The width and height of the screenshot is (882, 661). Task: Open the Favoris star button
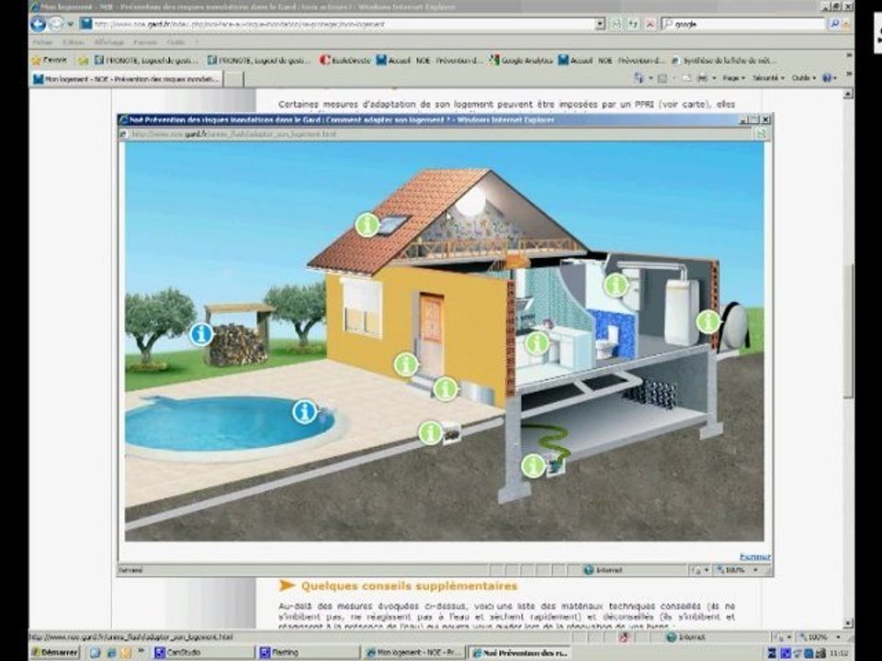(50, 60)
